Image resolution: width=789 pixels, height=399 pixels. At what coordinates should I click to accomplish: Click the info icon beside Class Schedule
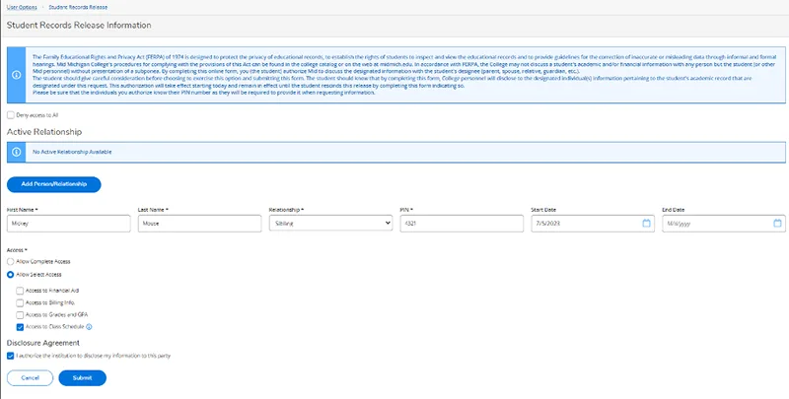pos(89,327)
